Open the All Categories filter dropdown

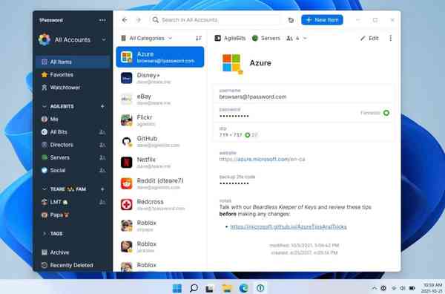click(x=147, y=38)
